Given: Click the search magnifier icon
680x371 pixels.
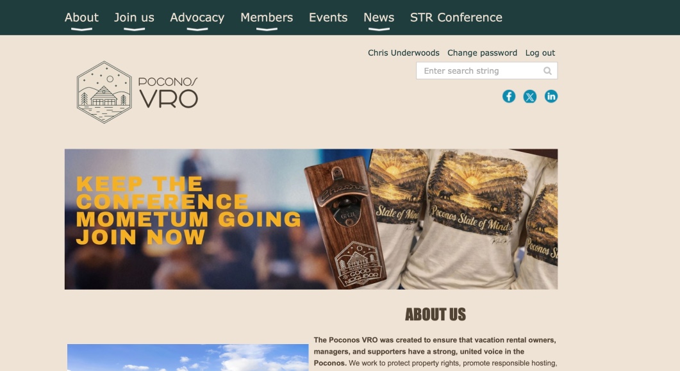Looking at the screenshot, I should (x=547, y=70).
